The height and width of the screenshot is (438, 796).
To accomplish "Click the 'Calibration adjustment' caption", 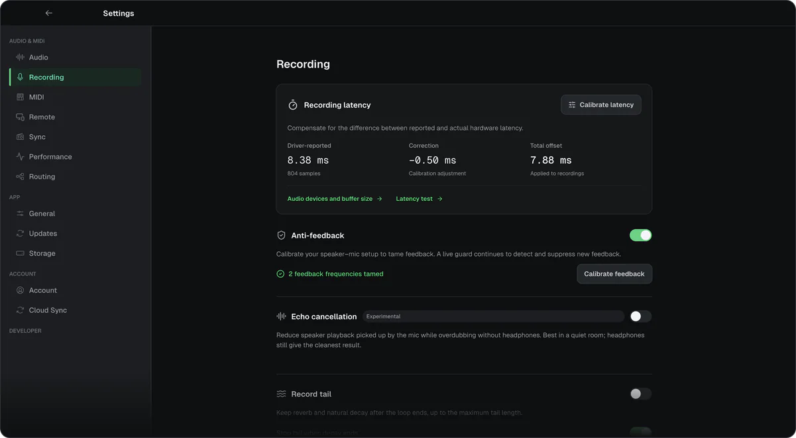I will pyautogui.click(x=437, y=174).
